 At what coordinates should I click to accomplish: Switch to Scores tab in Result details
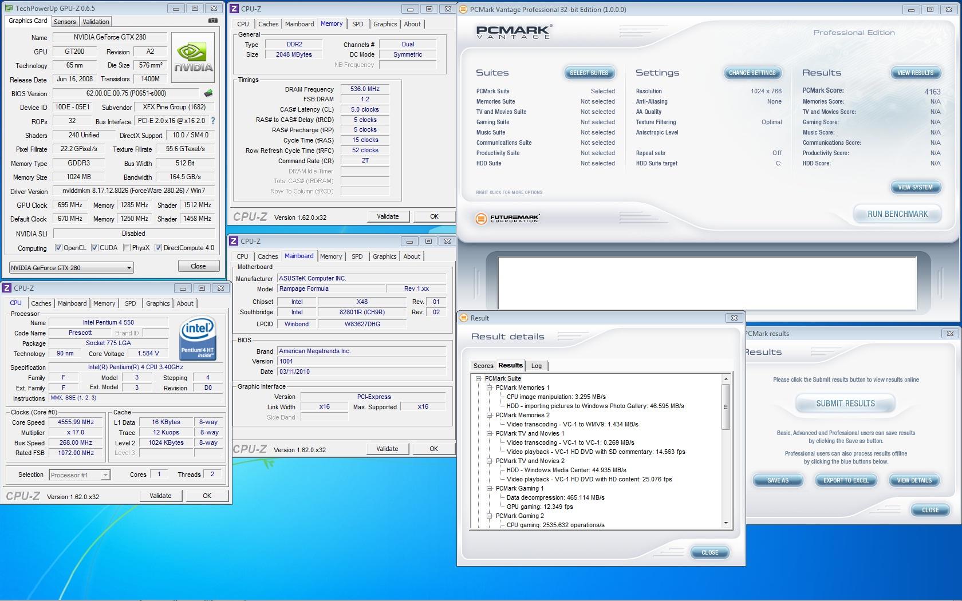(483, 366)
